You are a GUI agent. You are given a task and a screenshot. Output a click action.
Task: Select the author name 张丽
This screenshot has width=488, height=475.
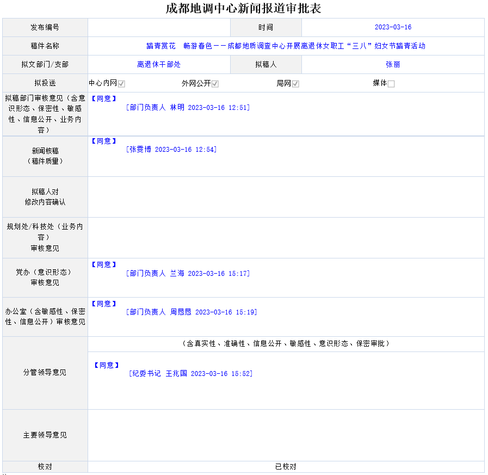pos(393,64)
